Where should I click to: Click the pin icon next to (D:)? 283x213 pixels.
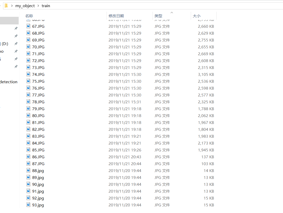click(16, 44)
